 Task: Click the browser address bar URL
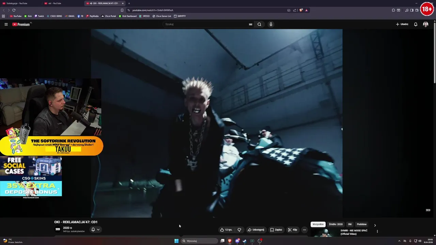[153, 10]
